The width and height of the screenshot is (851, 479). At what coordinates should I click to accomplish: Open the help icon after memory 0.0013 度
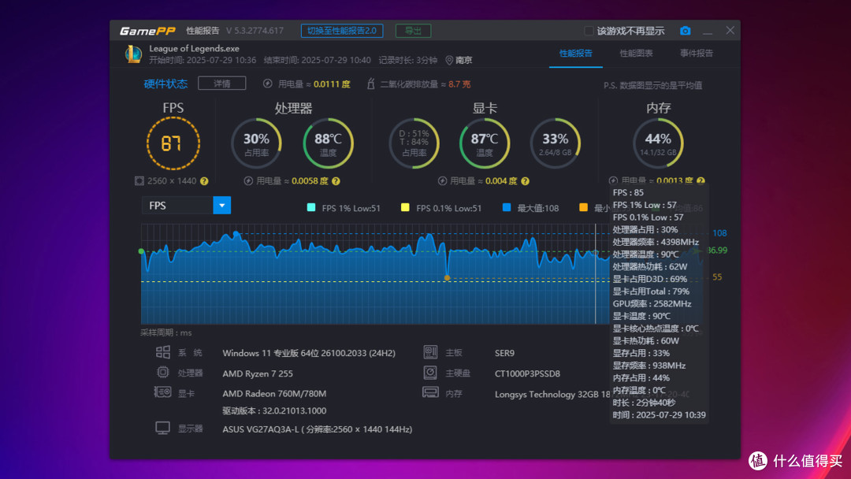(x=700, y=180)
